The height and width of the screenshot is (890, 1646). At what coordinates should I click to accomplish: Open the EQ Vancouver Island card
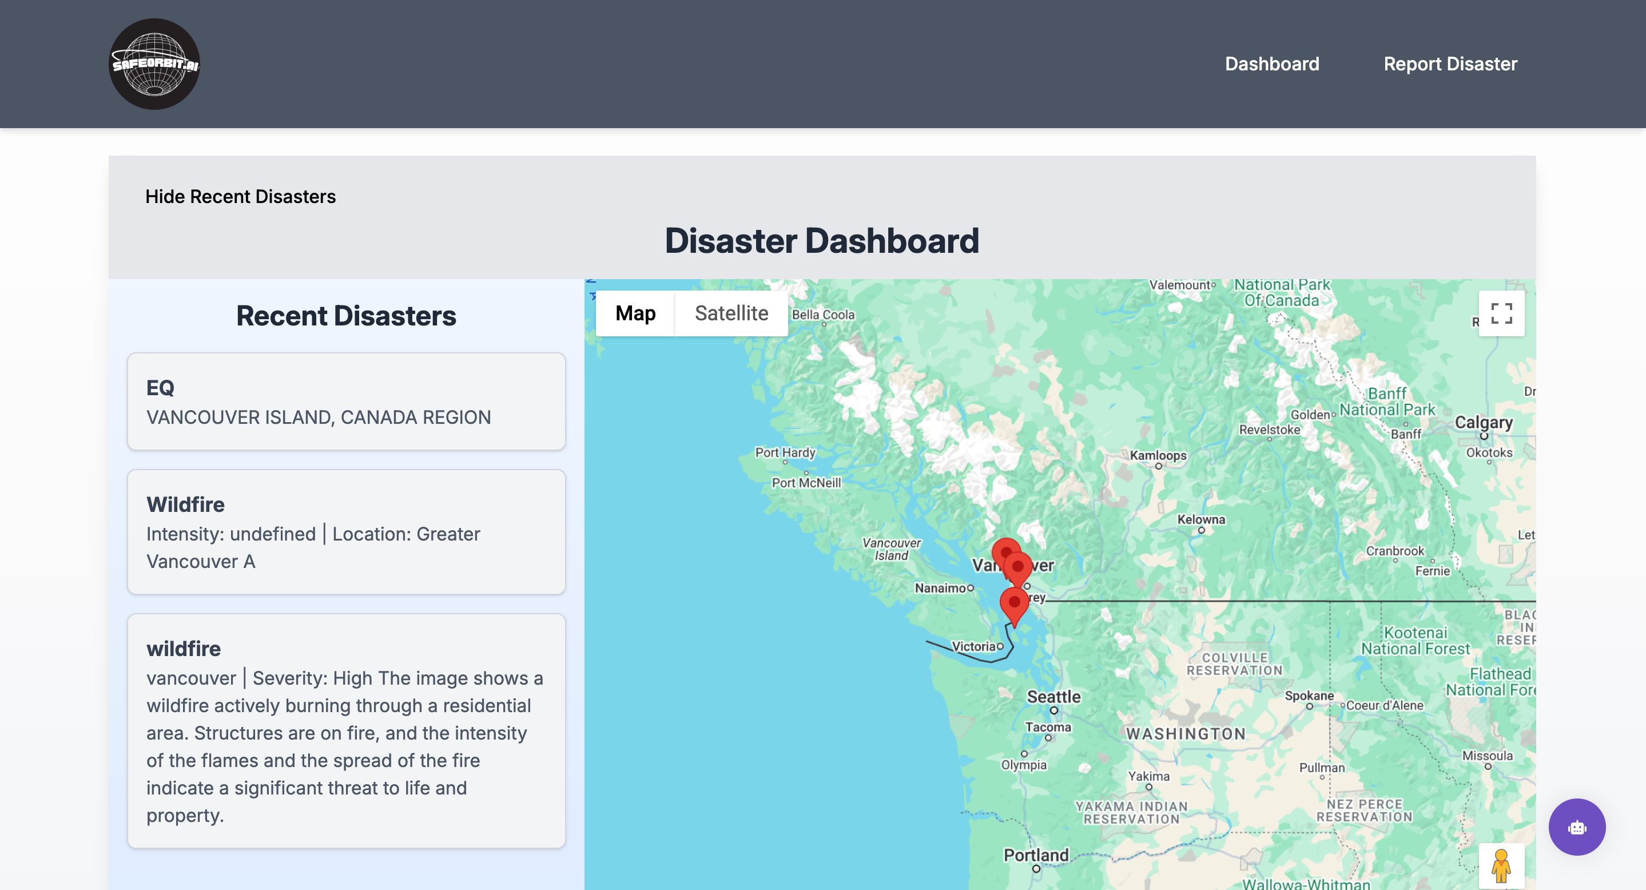347,402
